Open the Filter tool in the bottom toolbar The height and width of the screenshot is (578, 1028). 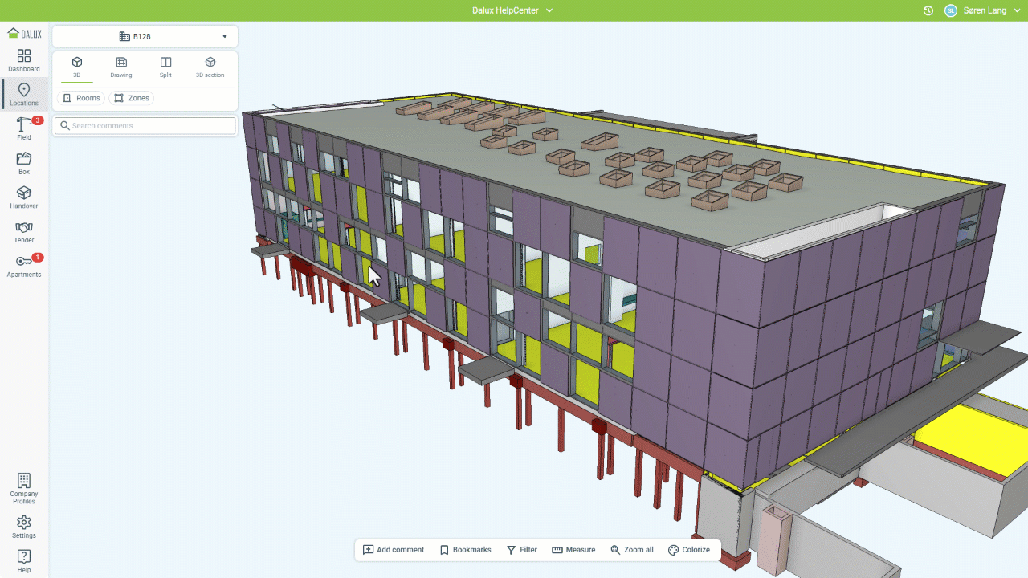tap(522, 550)
